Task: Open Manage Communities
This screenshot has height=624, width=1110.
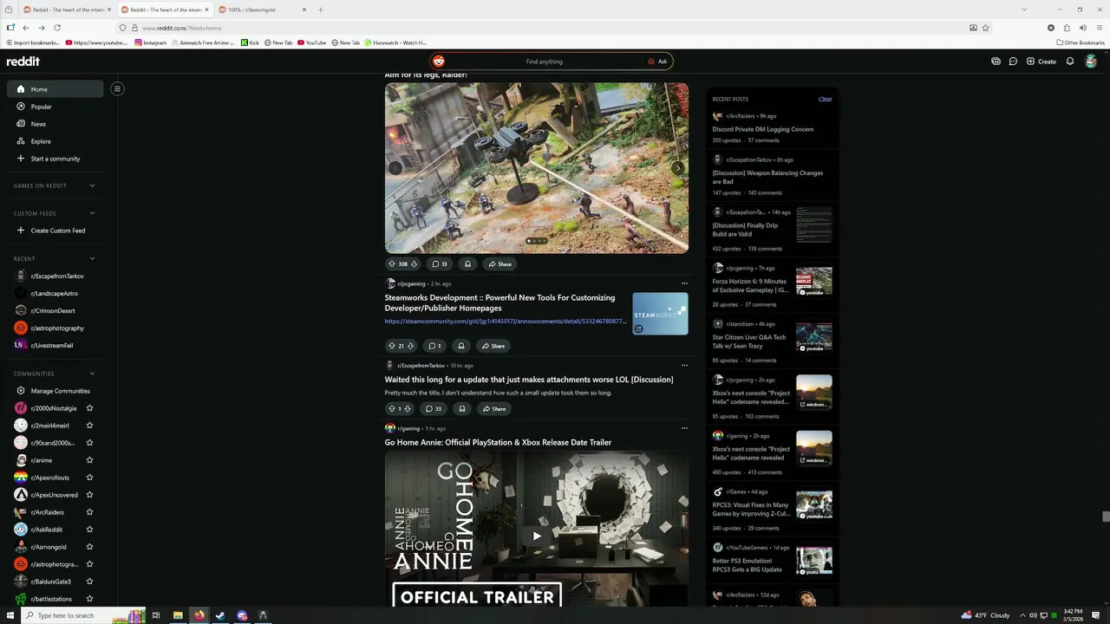Action: (x=55, y=391)
